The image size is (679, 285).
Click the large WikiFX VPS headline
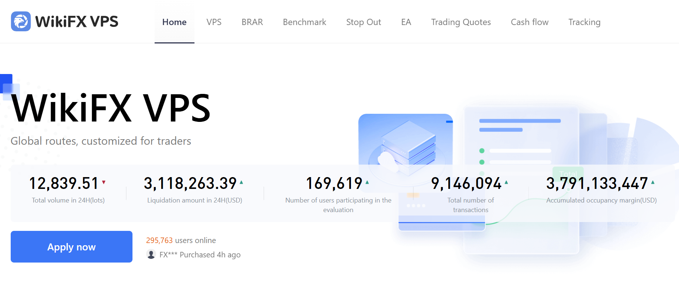[111, 108]
